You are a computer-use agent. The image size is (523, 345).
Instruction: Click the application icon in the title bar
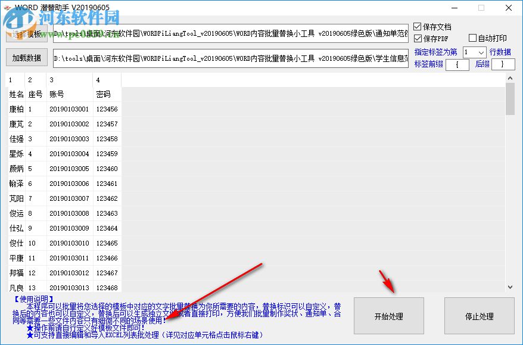coord(8,7)
